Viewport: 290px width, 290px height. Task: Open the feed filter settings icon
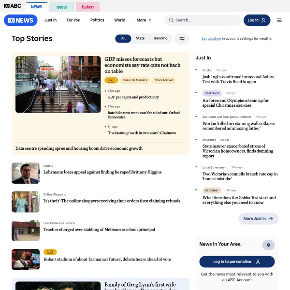pos(182,39)
